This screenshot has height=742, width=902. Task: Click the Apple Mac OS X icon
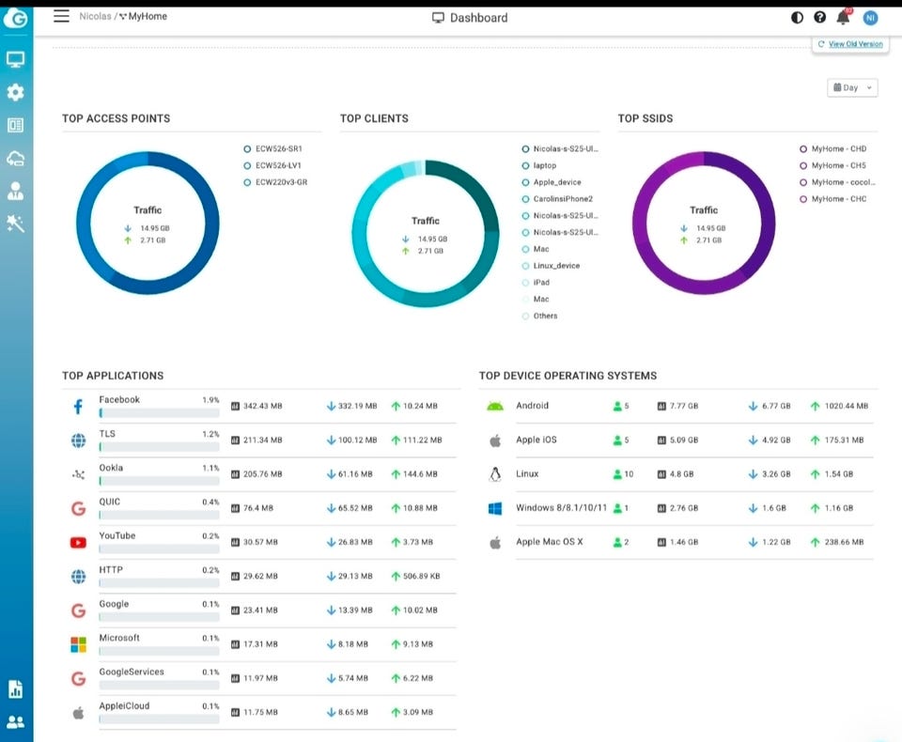point(495,542)
